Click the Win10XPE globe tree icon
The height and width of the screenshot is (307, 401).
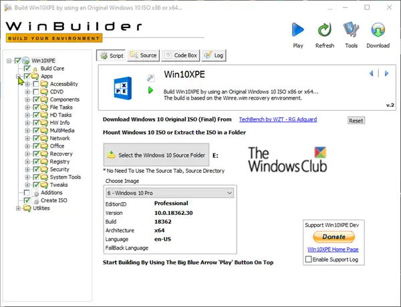pos(26,61)
